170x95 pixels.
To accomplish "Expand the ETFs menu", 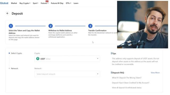I will [x=69, y=3].
